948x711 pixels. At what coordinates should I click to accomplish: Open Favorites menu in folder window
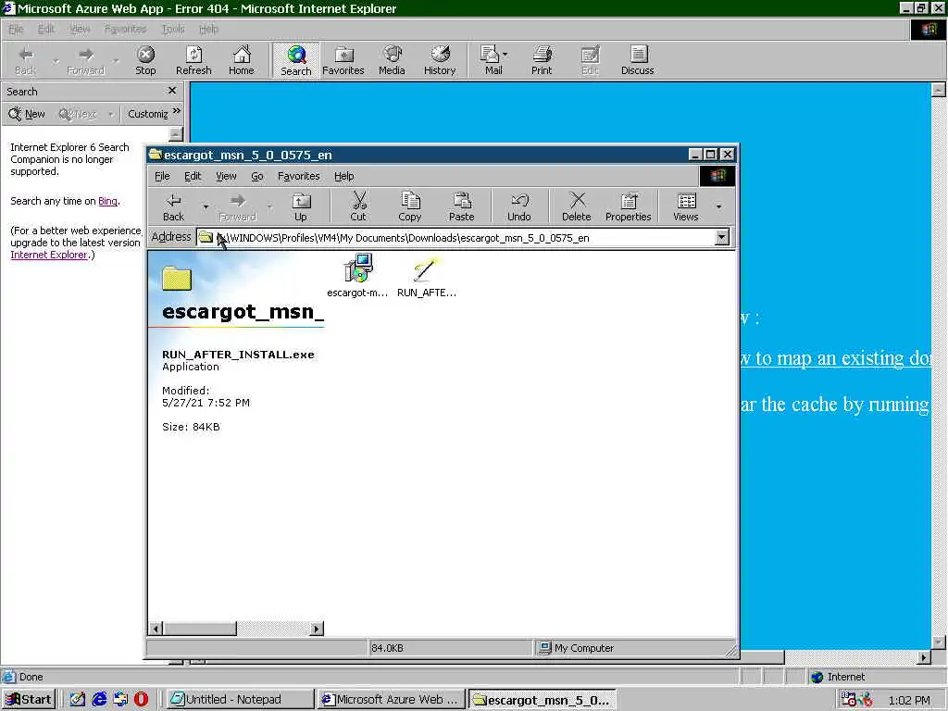click(x=298, y=176)
